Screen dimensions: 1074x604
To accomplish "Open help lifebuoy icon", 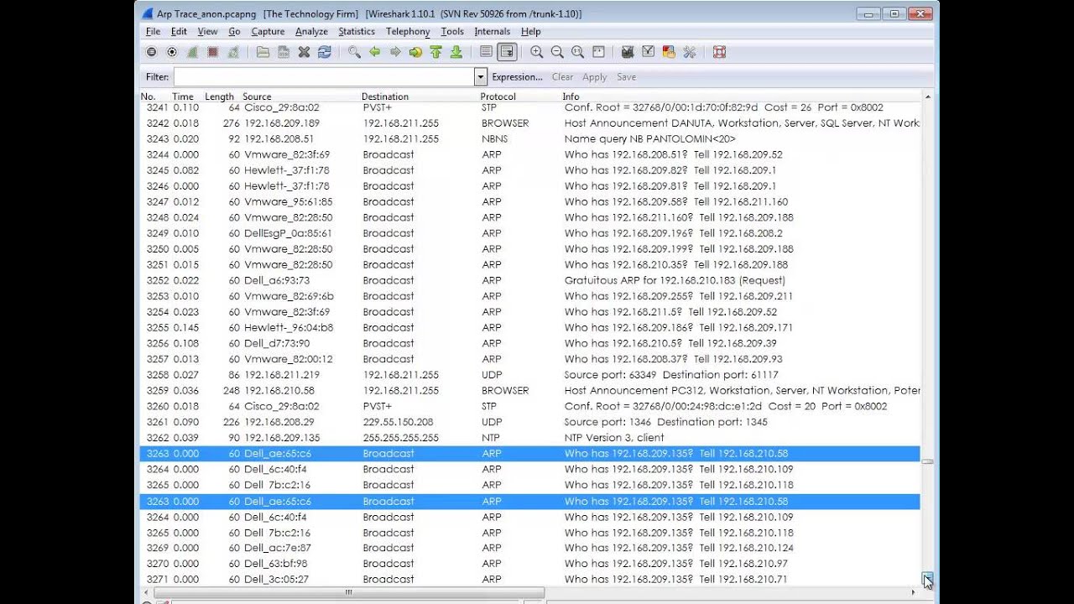I will click(x=719, y=52).
